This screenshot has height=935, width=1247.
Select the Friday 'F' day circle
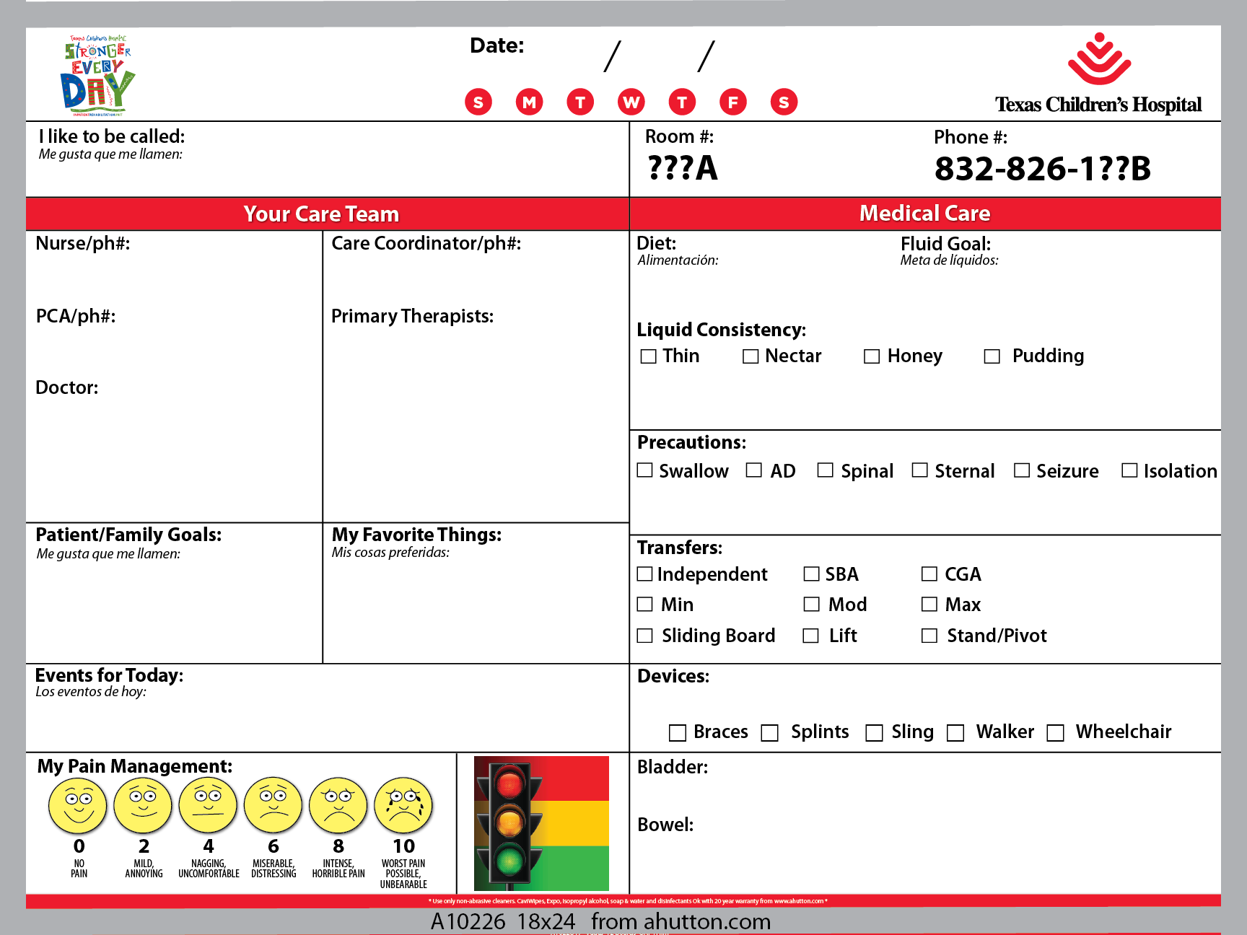pos(733,102)
